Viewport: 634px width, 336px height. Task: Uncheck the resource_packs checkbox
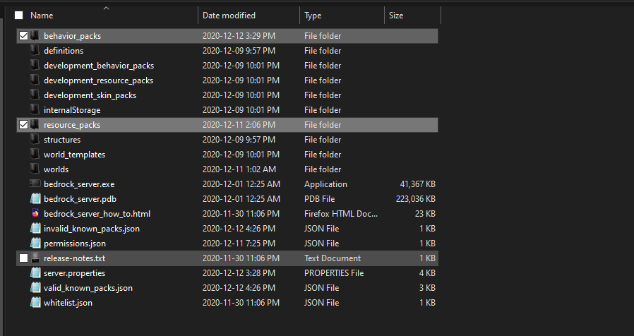24,125
